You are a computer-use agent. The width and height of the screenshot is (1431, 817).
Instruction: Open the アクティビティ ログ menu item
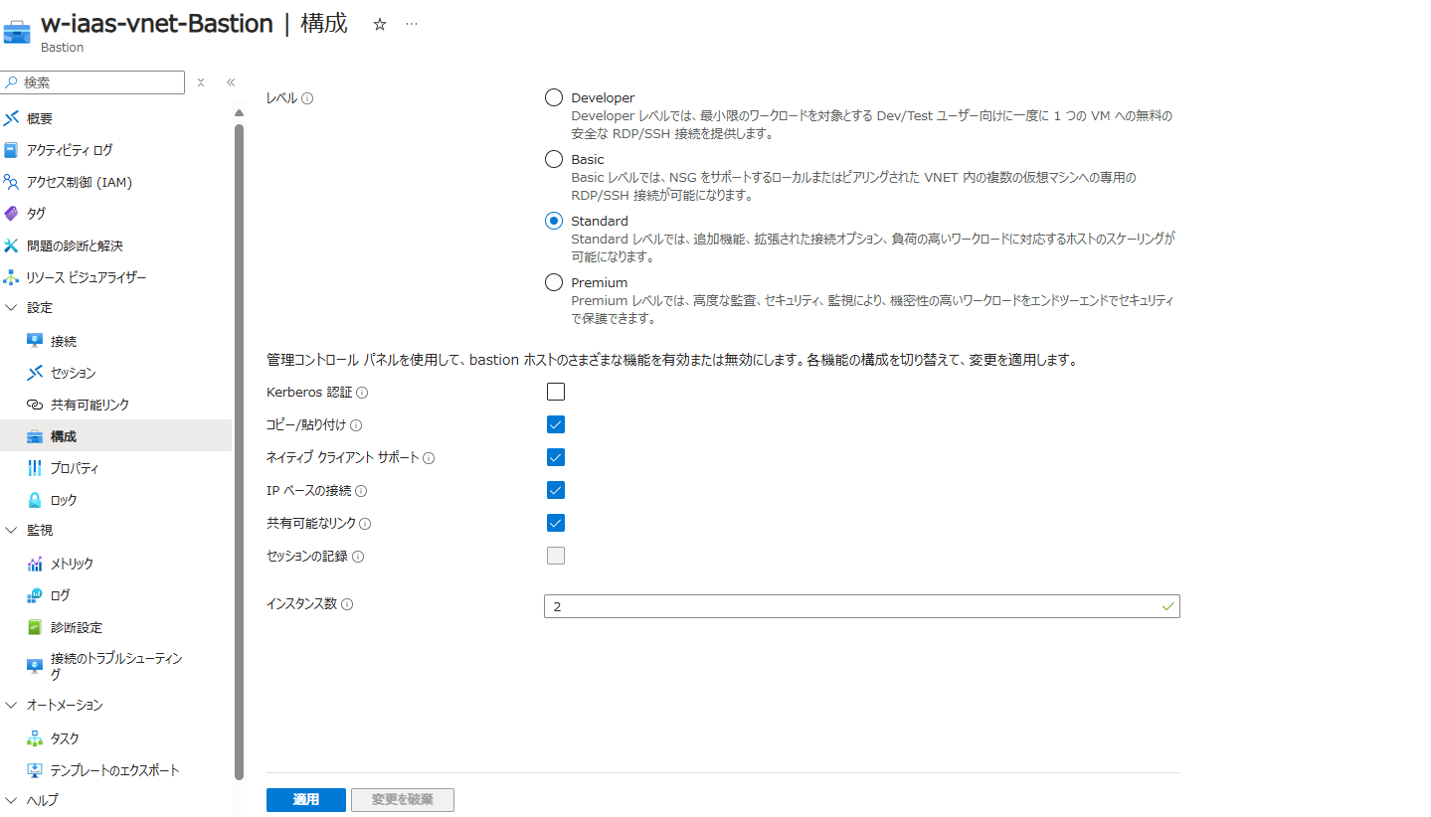click(x=115, y=150)
